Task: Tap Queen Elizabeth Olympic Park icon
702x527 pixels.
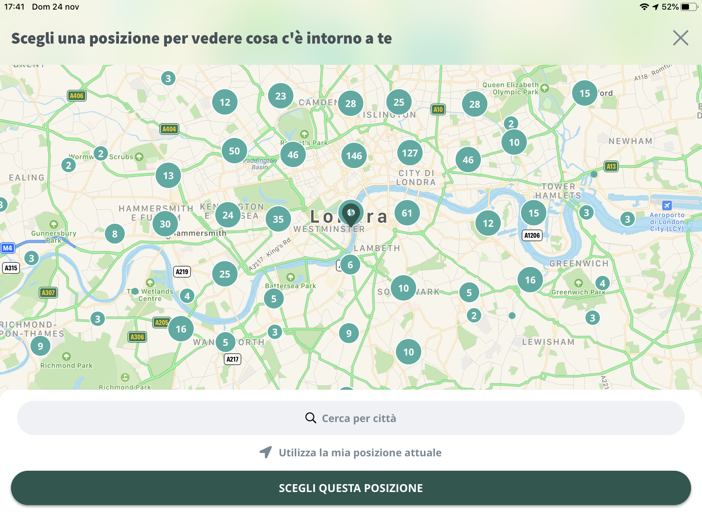Action: 545,88
